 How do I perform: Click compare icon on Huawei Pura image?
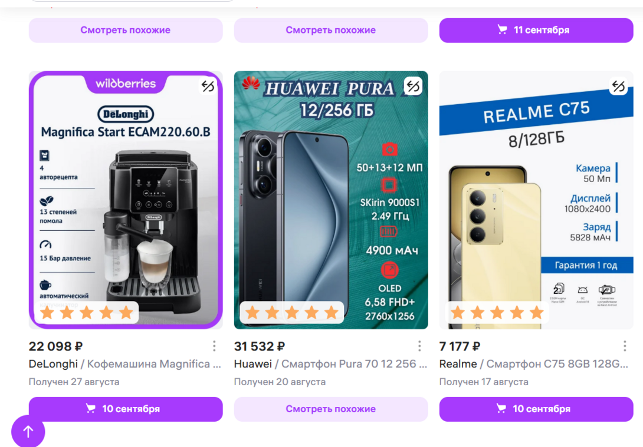coord(413,86)
